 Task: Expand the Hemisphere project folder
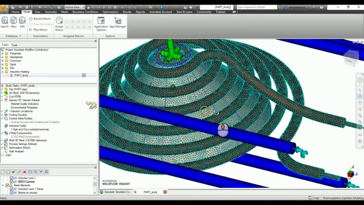pos(2,57)
